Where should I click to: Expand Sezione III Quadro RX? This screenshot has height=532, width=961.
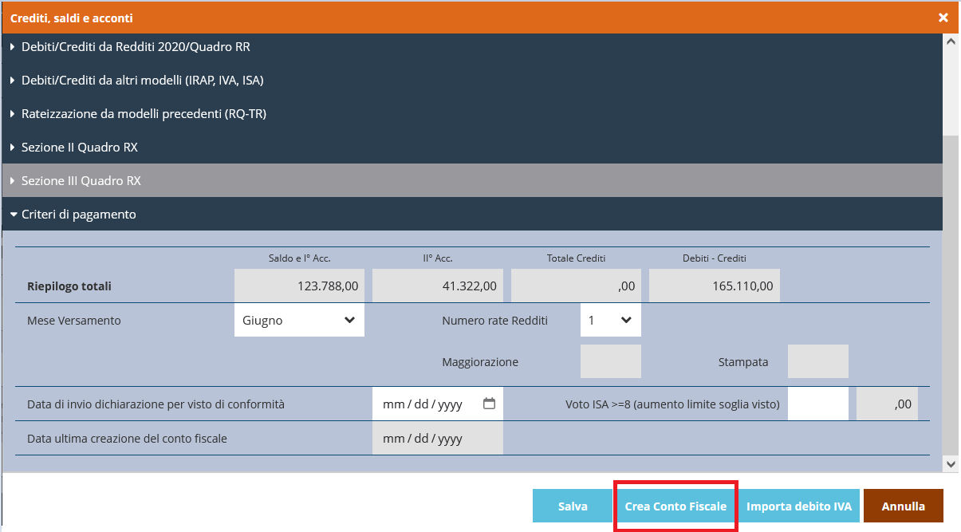pyautogui.click(x=81, y=181)
